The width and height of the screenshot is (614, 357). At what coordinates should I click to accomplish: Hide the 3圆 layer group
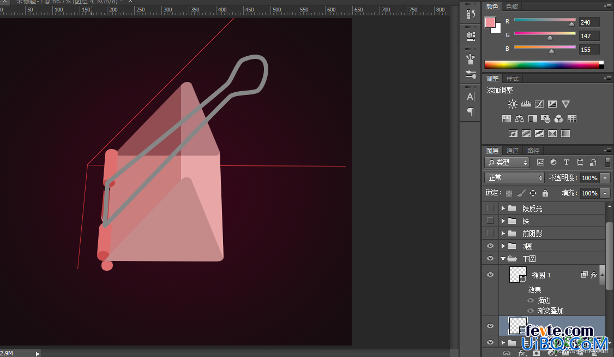click(x=490, y=246)
